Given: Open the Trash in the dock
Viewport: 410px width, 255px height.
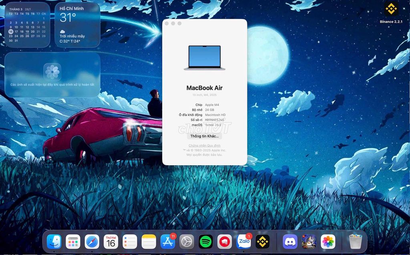Looking at the screenshot, I should (x=355, y=241).
